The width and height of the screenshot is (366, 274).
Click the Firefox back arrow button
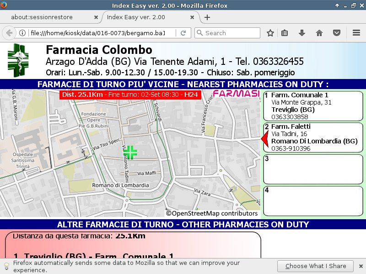tap(9, 33)
